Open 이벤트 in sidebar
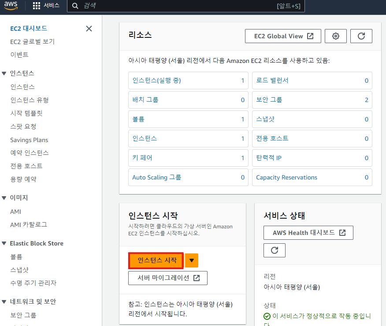The height and width of the screenshot is (326, 386). point(19,55)
